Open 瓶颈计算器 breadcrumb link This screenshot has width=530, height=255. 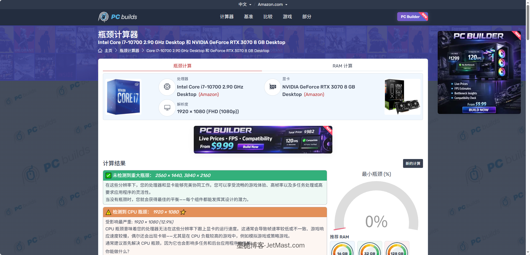(129, 51)
